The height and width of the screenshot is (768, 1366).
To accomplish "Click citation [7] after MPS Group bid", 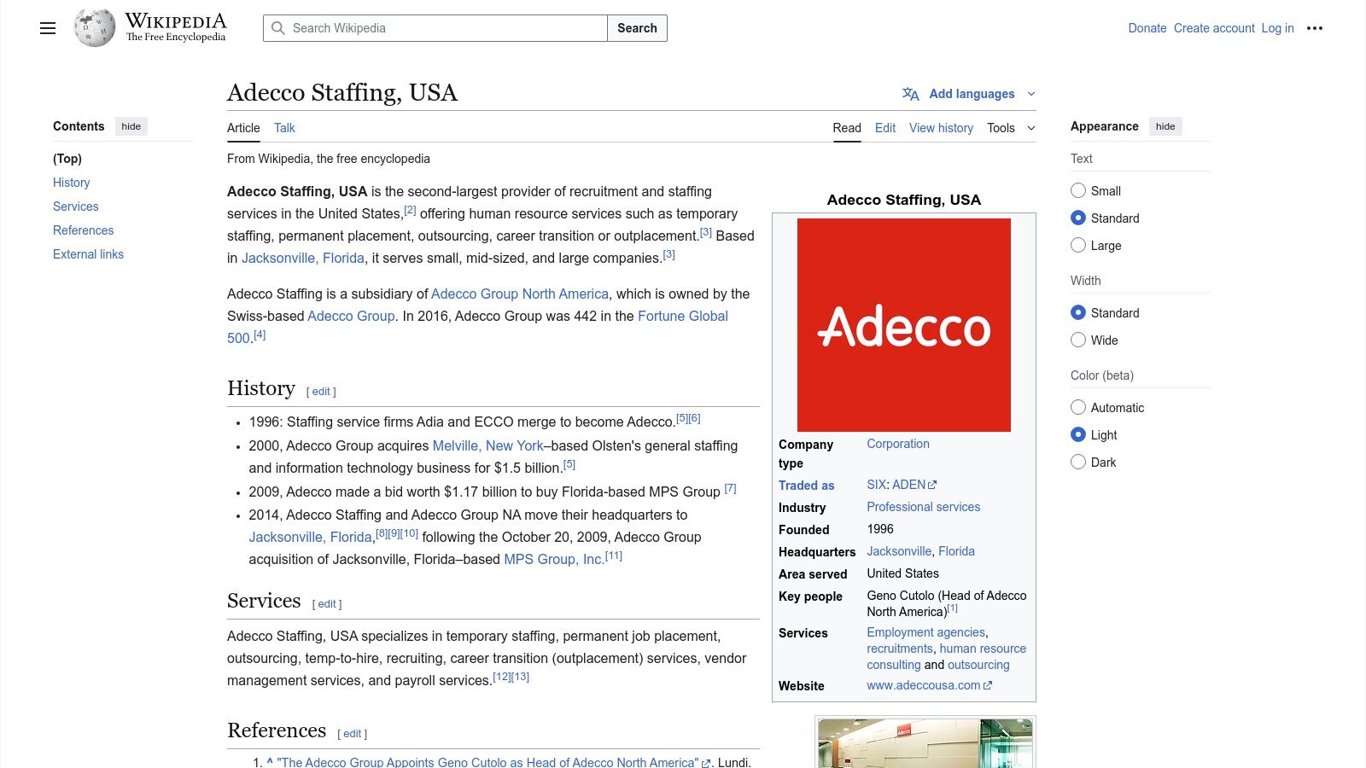I will click(730, 489).
